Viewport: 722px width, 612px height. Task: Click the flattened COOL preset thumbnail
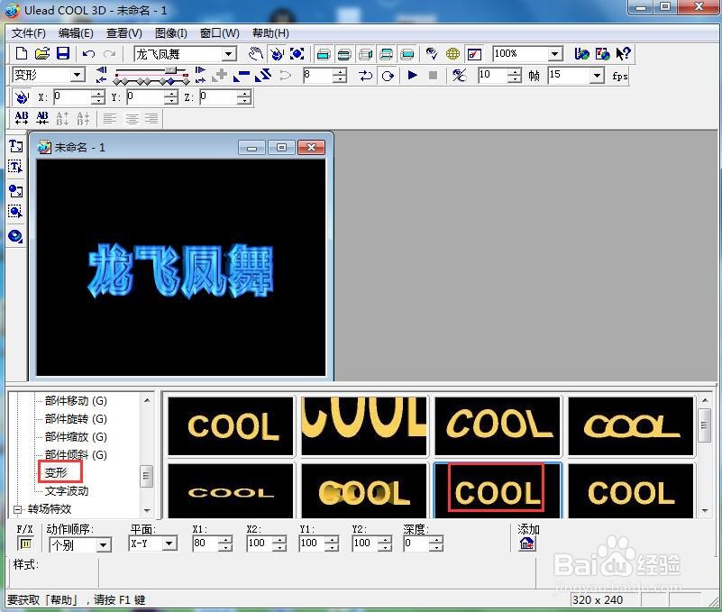click(x=231, y=491)
